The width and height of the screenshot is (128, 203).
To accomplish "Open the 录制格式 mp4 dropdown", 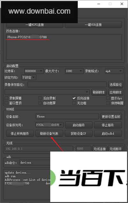I will pos(114,71).
